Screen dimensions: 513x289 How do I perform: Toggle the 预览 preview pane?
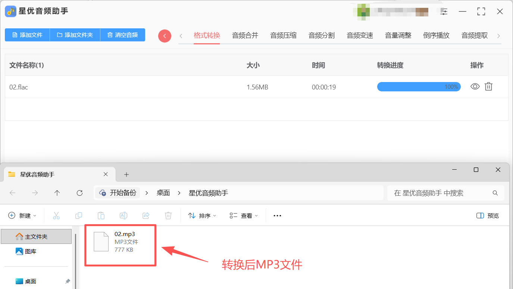(488, 216)
